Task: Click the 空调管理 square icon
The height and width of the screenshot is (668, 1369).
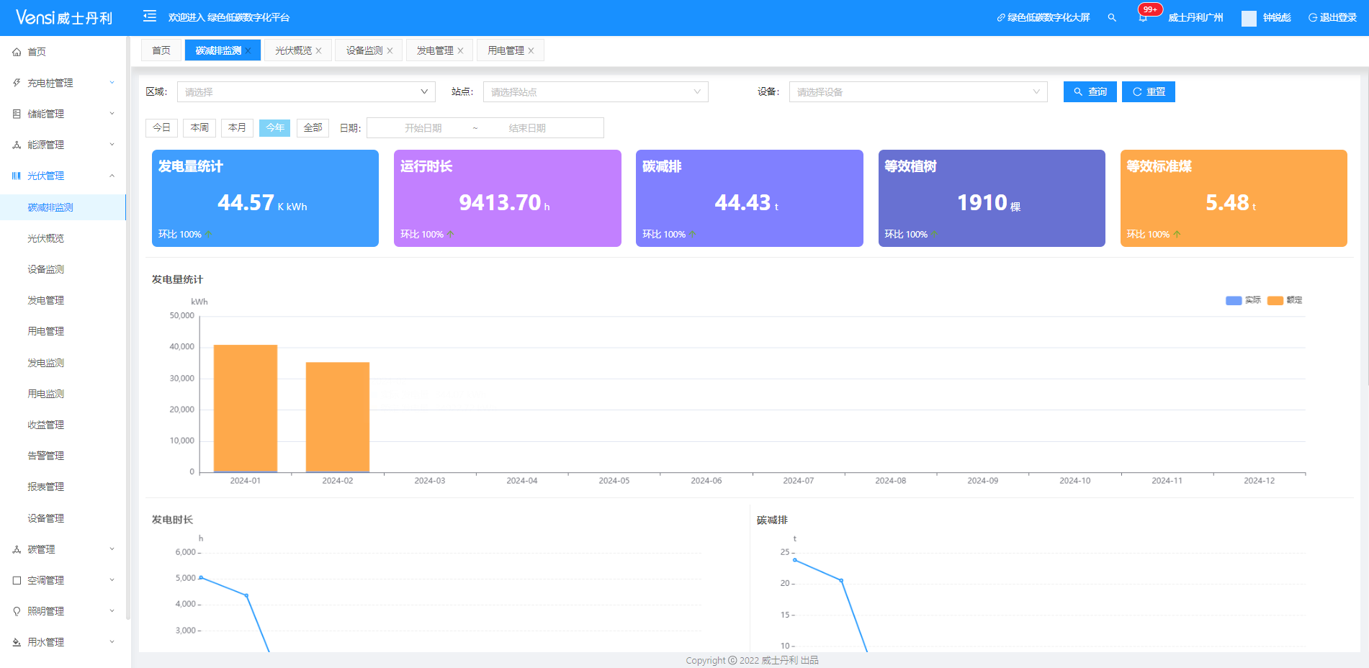Action: [x=17, y=580]
